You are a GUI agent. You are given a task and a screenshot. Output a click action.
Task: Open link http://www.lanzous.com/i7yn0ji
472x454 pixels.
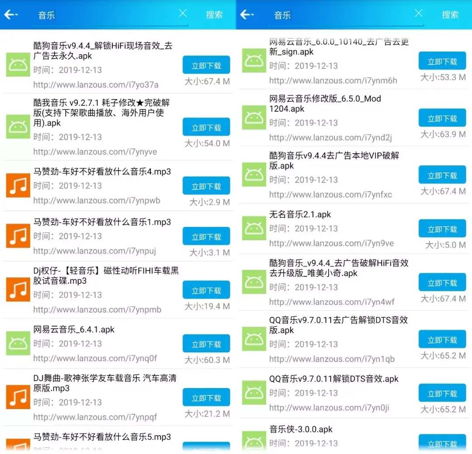point(329,408)
